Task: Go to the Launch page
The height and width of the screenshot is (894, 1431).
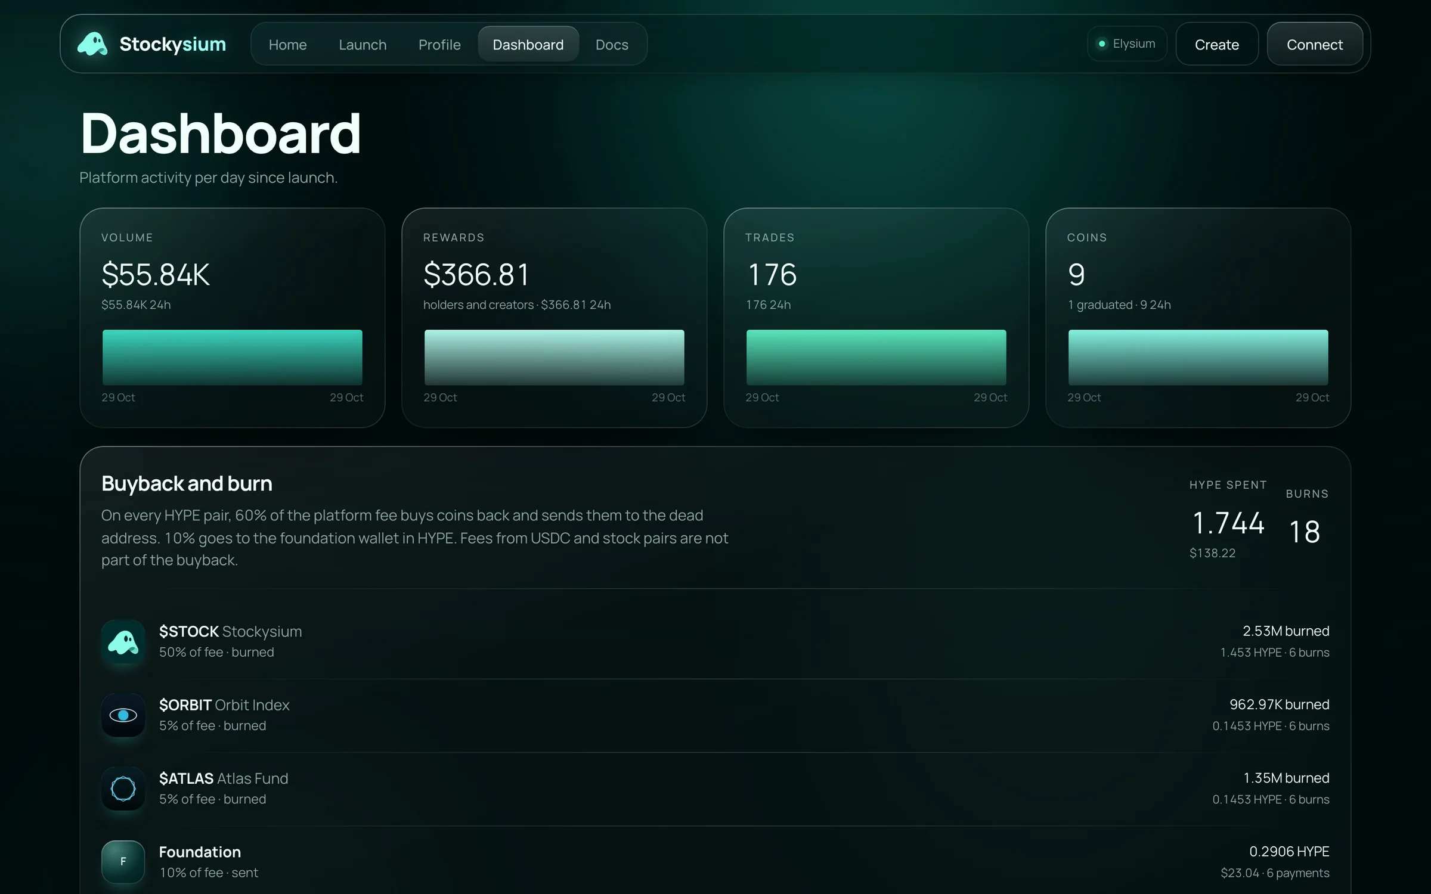Action: point(363,45)
